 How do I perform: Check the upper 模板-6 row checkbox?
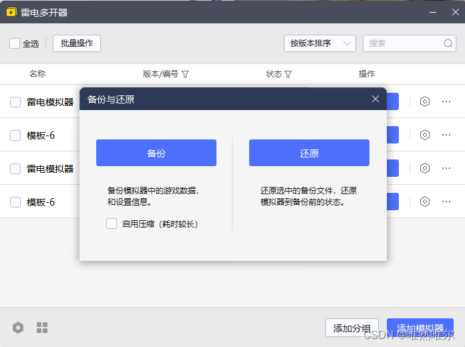(x=15, y=135)
